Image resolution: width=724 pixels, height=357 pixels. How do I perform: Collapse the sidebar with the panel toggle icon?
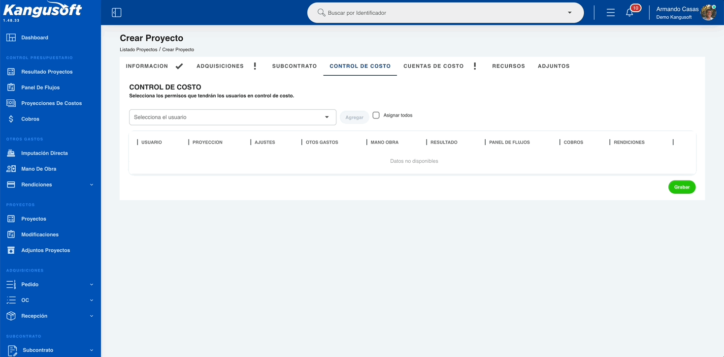tap(117, 12)
